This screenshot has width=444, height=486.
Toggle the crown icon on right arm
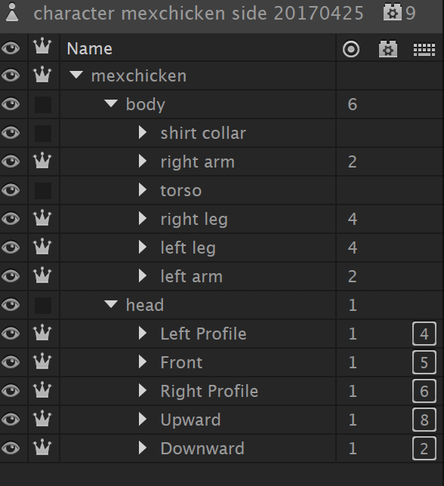tap(42, 161)
